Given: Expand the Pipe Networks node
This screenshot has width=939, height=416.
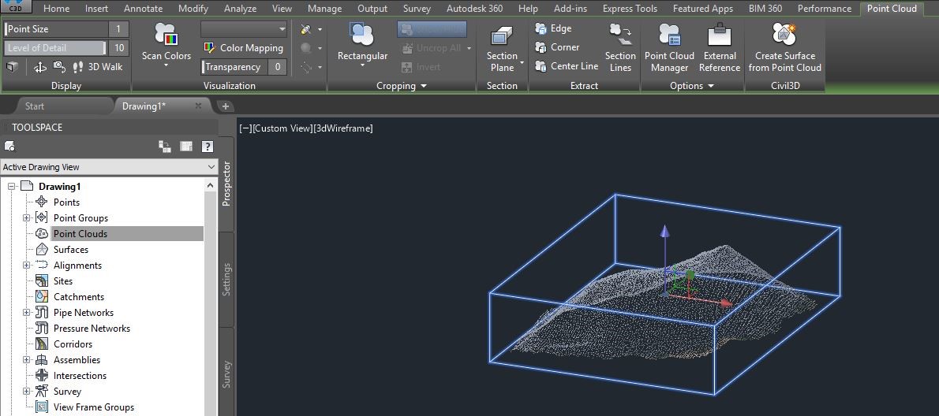Looking at the screenshot, I should pyautogui.click(x=26, y=313).
